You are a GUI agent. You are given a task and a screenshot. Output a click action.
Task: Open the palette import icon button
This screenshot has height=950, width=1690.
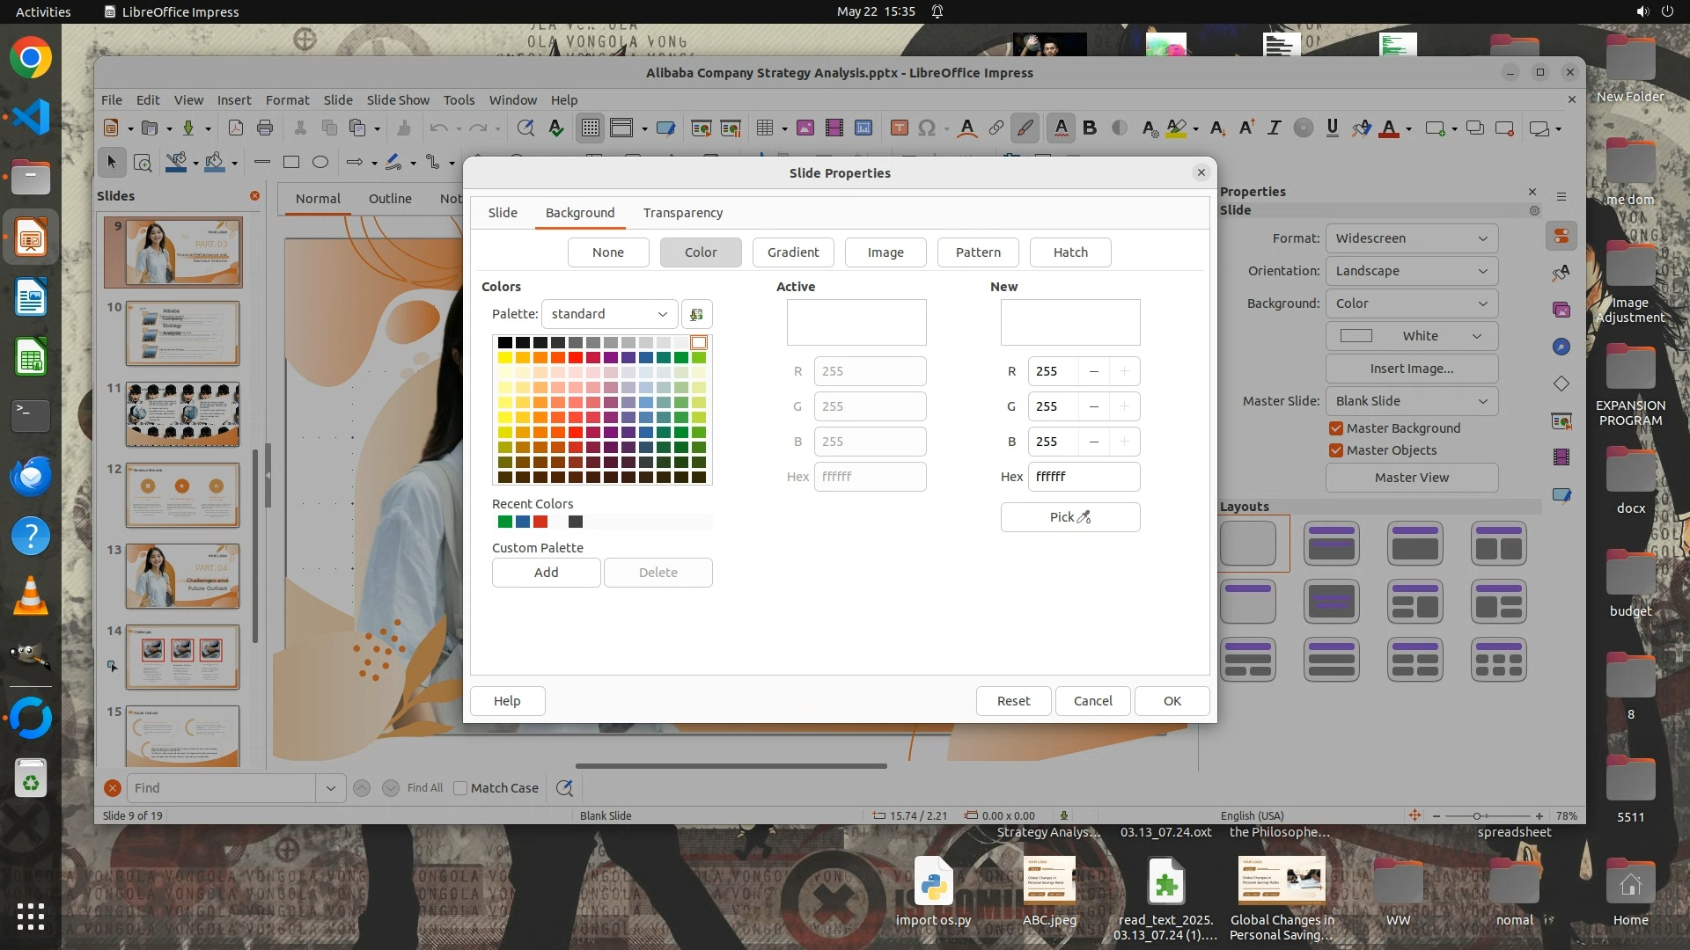tap(696, 314)
